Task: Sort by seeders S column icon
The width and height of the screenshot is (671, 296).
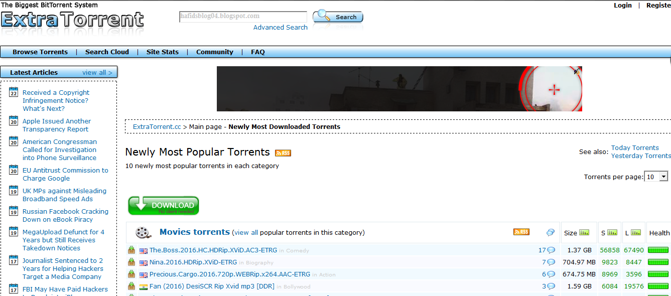Action: pos(612,232)
